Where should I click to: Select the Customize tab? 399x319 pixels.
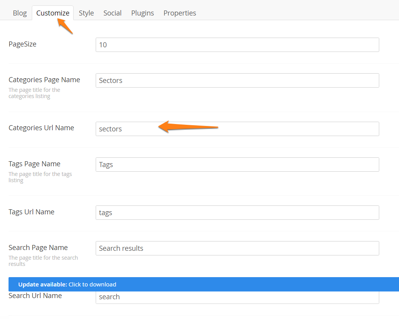[x=53, y=13]
